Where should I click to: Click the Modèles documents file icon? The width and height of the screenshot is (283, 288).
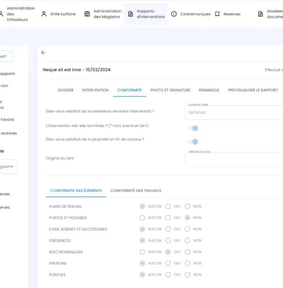[x=261, y=14]
